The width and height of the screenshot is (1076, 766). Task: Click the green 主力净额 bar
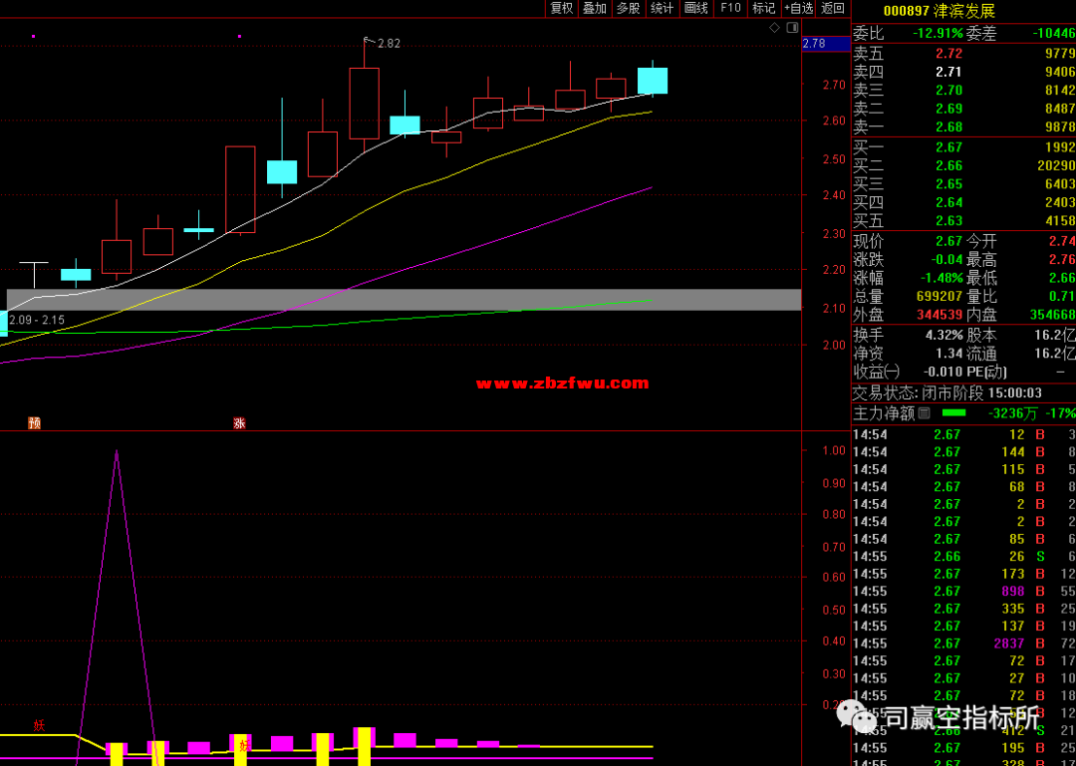pyautogui.click(x=953, y=413)
